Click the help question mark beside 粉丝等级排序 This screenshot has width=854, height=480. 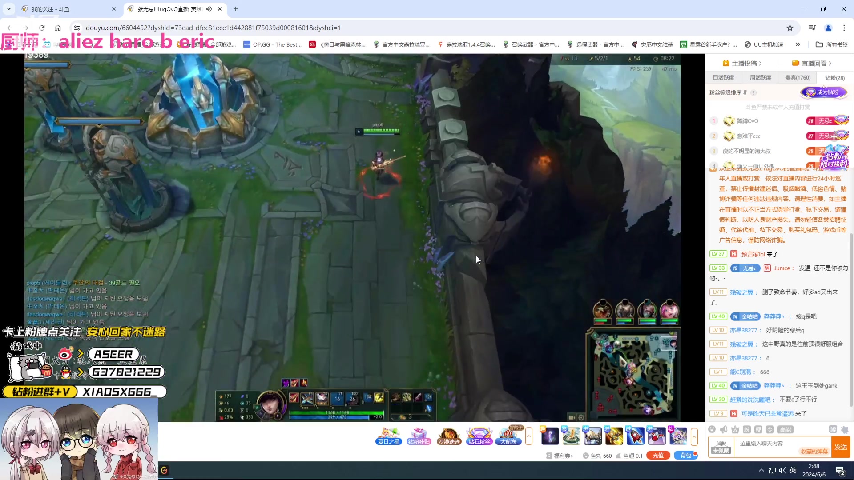click(753, 92)
